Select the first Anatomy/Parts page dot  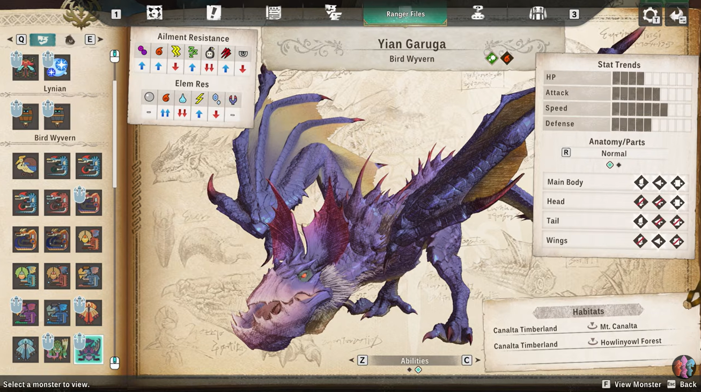coord(610,165)
